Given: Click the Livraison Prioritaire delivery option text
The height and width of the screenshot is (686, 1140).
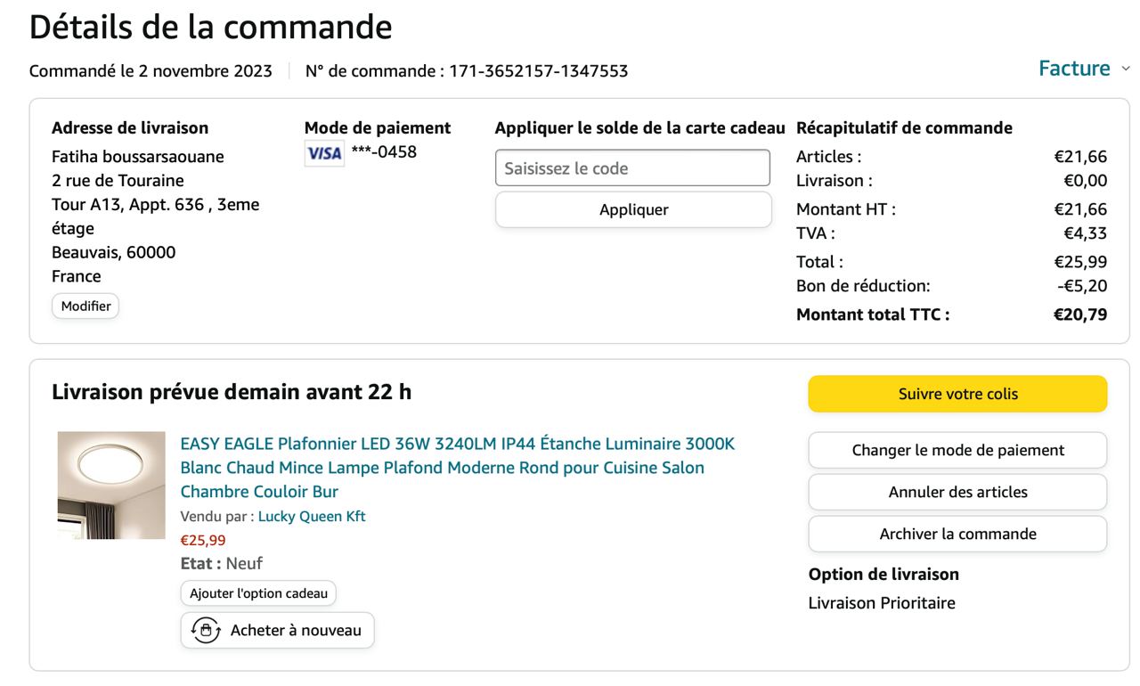Looking at the screenshot, I should point(882,603).
